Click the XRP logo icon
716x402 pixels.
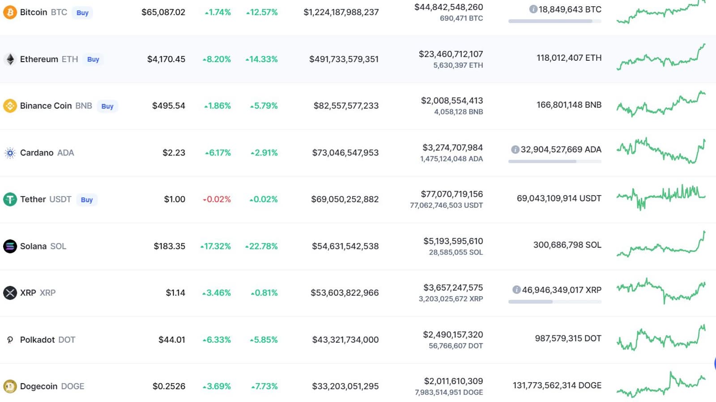(10, 293)
